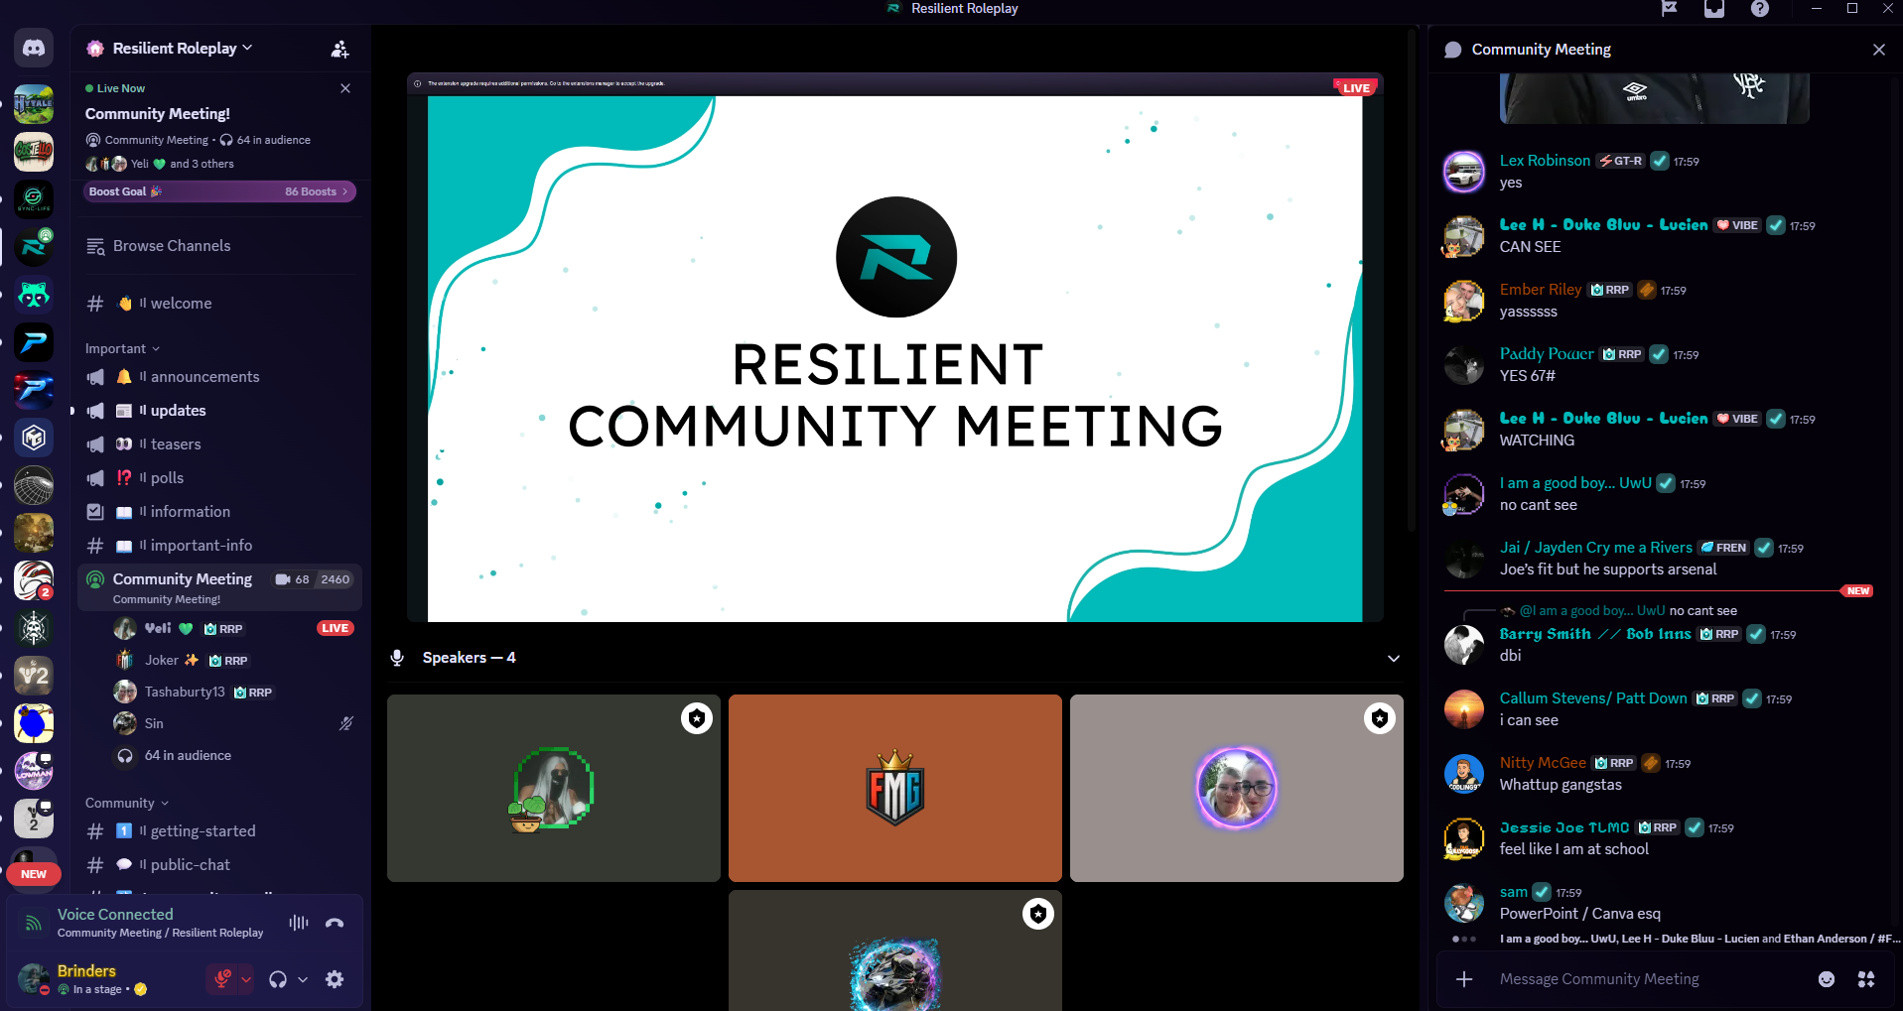Image resolution: width=1903 pixels, height=1011 pixels.
Task: Open the announcements channel
Action: [x=219, y=377]
